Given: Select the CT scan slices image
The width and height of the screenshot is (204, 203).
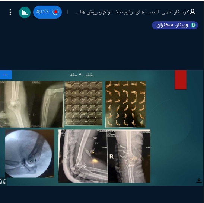Looking at the screenshot, I should click(x=83, y=104).
